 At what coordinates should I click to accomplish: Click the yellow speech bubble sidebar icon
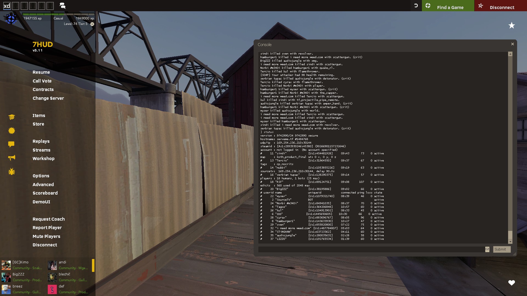(11, 144)
